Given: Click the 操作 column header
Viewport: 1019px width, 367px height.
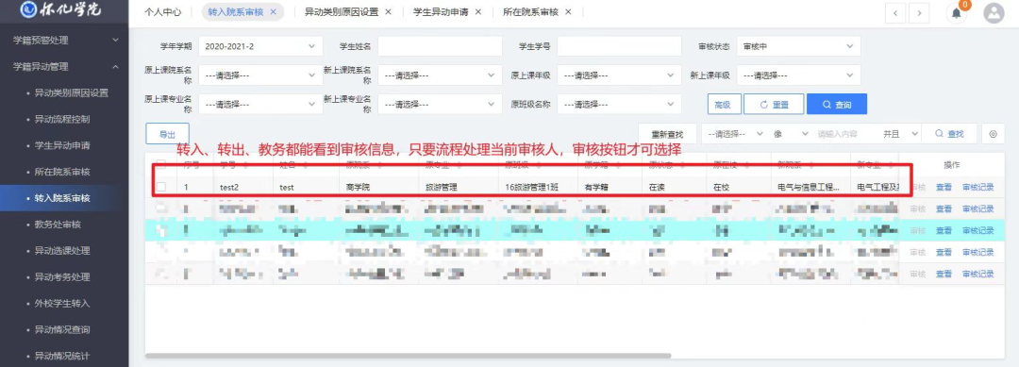Looking at the screenshot, I should pos(951,165).
